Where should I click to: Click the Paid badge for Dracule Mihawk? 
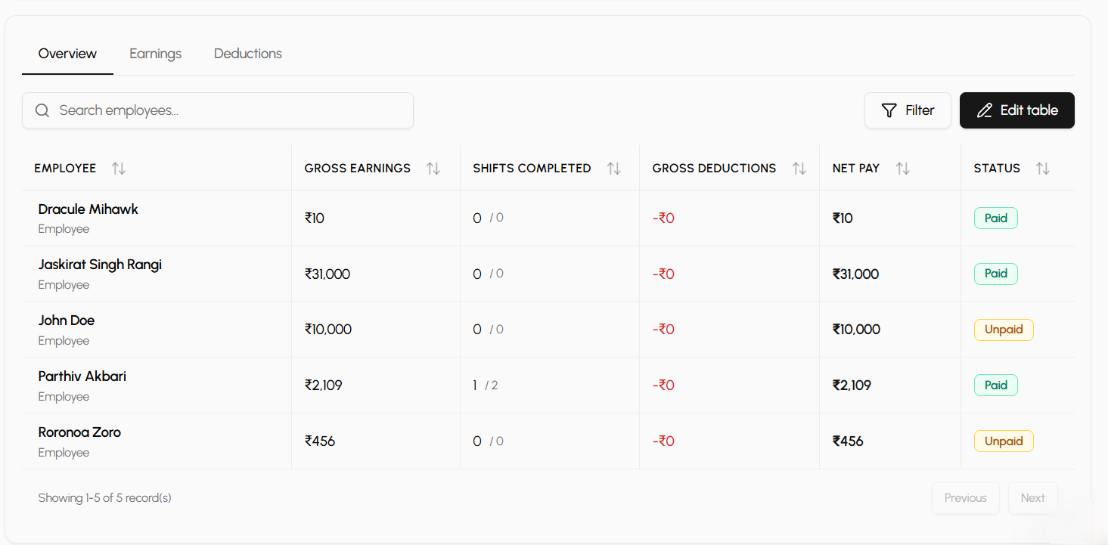click(995, 218)
